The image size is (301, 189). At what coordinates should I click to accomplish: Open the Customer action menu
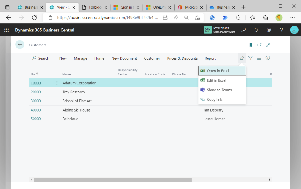[152, 58]
